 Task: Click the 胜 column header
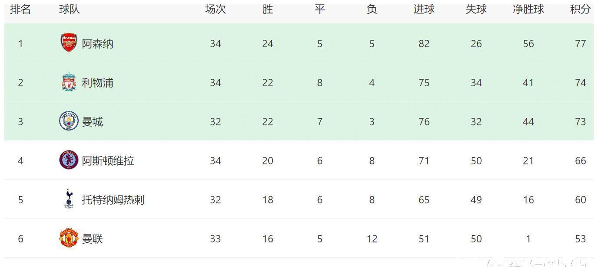pyautogui.click(x=267, y=10)
